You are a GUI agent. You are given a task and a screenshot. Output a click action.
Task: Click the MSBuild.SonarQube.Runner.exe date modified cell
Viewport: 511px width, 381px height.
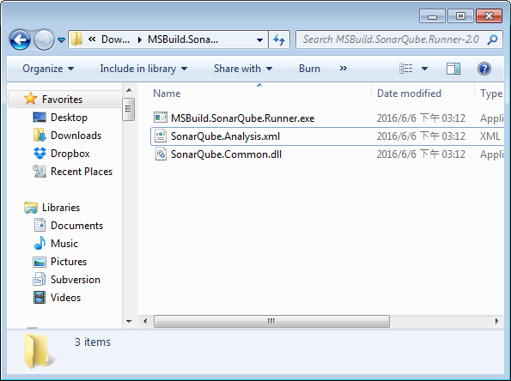pyautogui.click(x=421, y=118)
